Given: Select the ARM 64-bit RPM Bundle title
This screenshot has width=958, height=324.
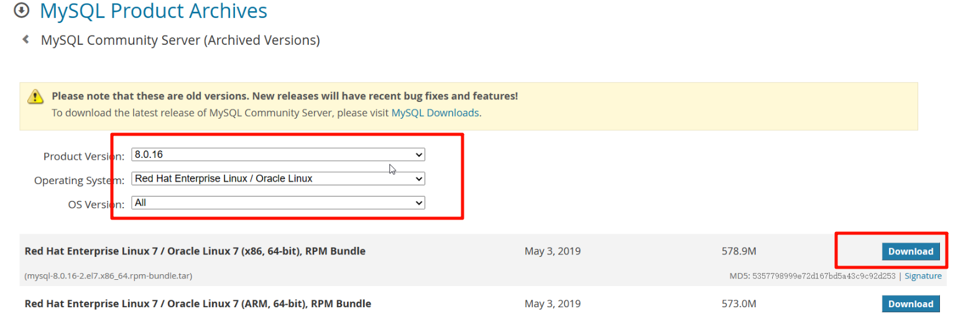Looking at the screenshot, I should pyautogui.click(x=198, y=303).
